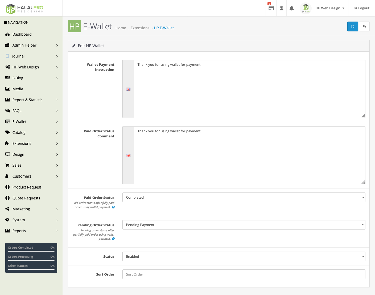Open the Paid Order Status dropdown
This screenshot has width=375, height=295.
tap(244, 197)
